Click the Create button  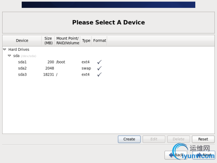tap(129, 139)
